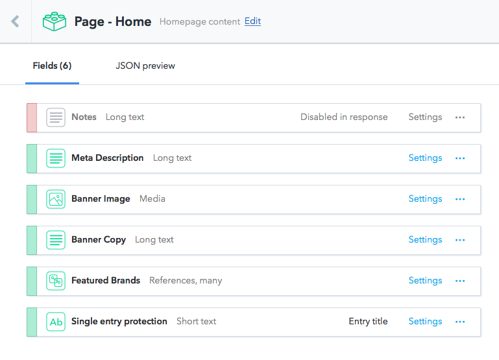Select the 'Featured Brands' field name
The image size is (499, 360).
(106, 280)
